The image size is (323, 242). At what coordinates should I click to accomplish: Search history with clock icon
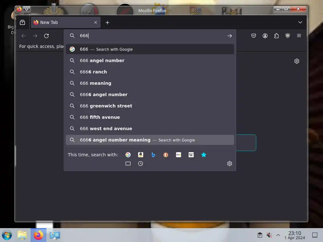pos(140,164)
